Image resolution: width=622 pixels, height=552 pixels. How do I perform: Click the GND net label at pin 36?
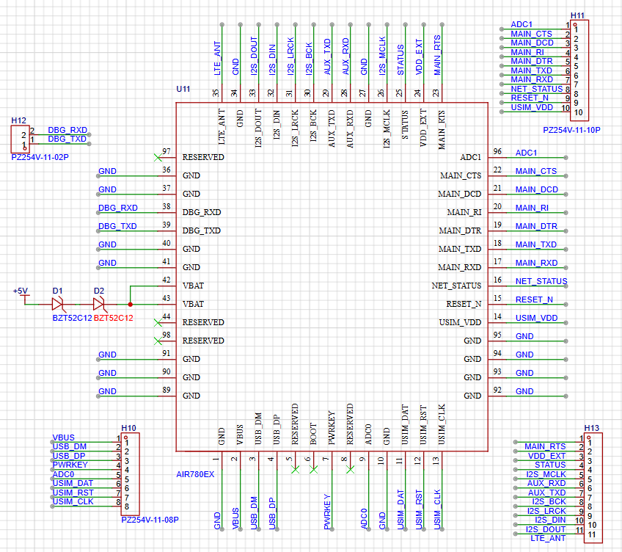(107, 171)
